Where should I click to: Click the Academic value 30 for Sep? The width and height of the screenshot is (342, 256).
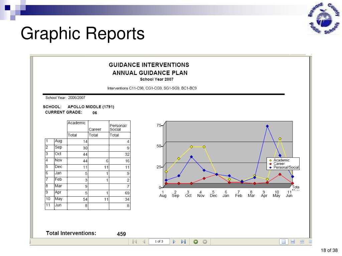click(x=85, y=148)
